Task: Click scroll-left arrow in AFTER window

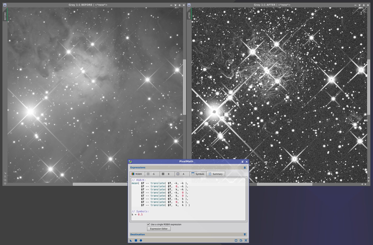Action: tap(362, 184)
